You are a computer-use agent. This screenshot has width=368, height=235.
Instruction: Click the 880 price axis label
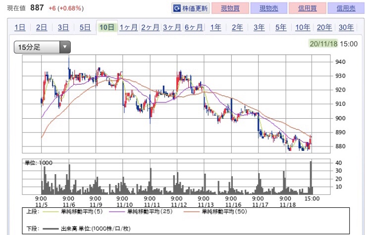(x=340, y=146)
